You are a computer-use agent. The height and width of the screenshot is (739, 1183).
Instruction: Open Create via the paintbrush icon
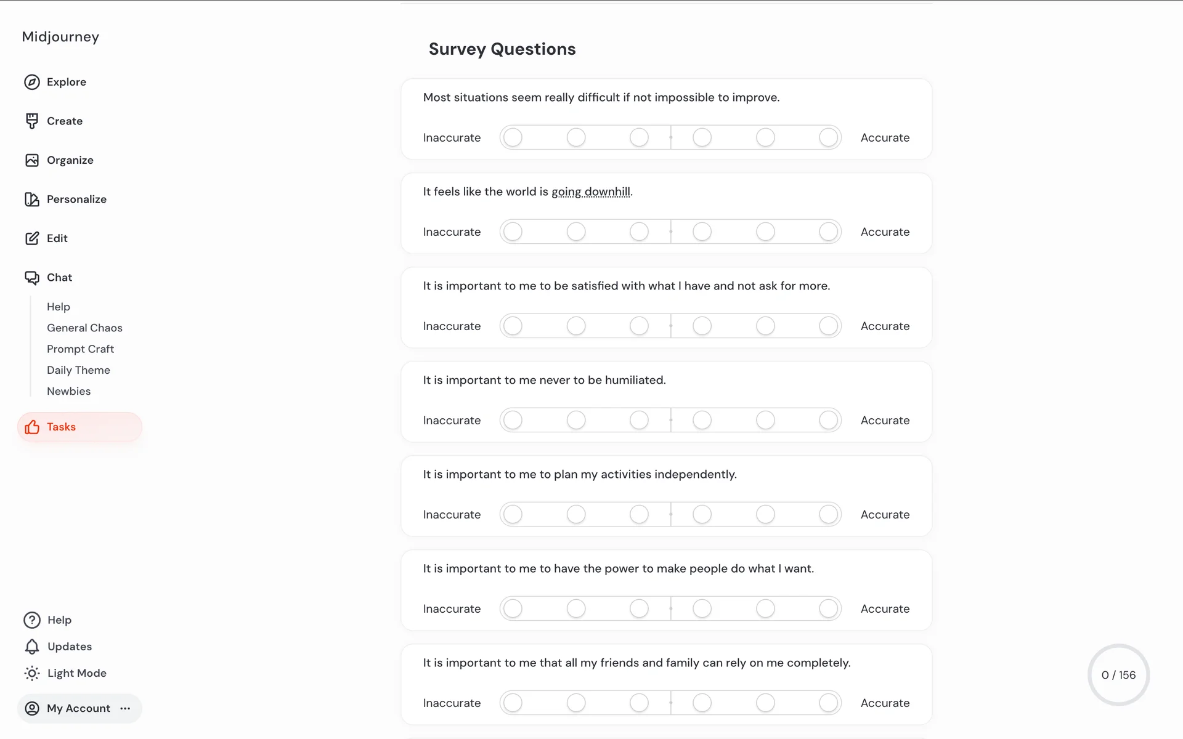point(32,121)
